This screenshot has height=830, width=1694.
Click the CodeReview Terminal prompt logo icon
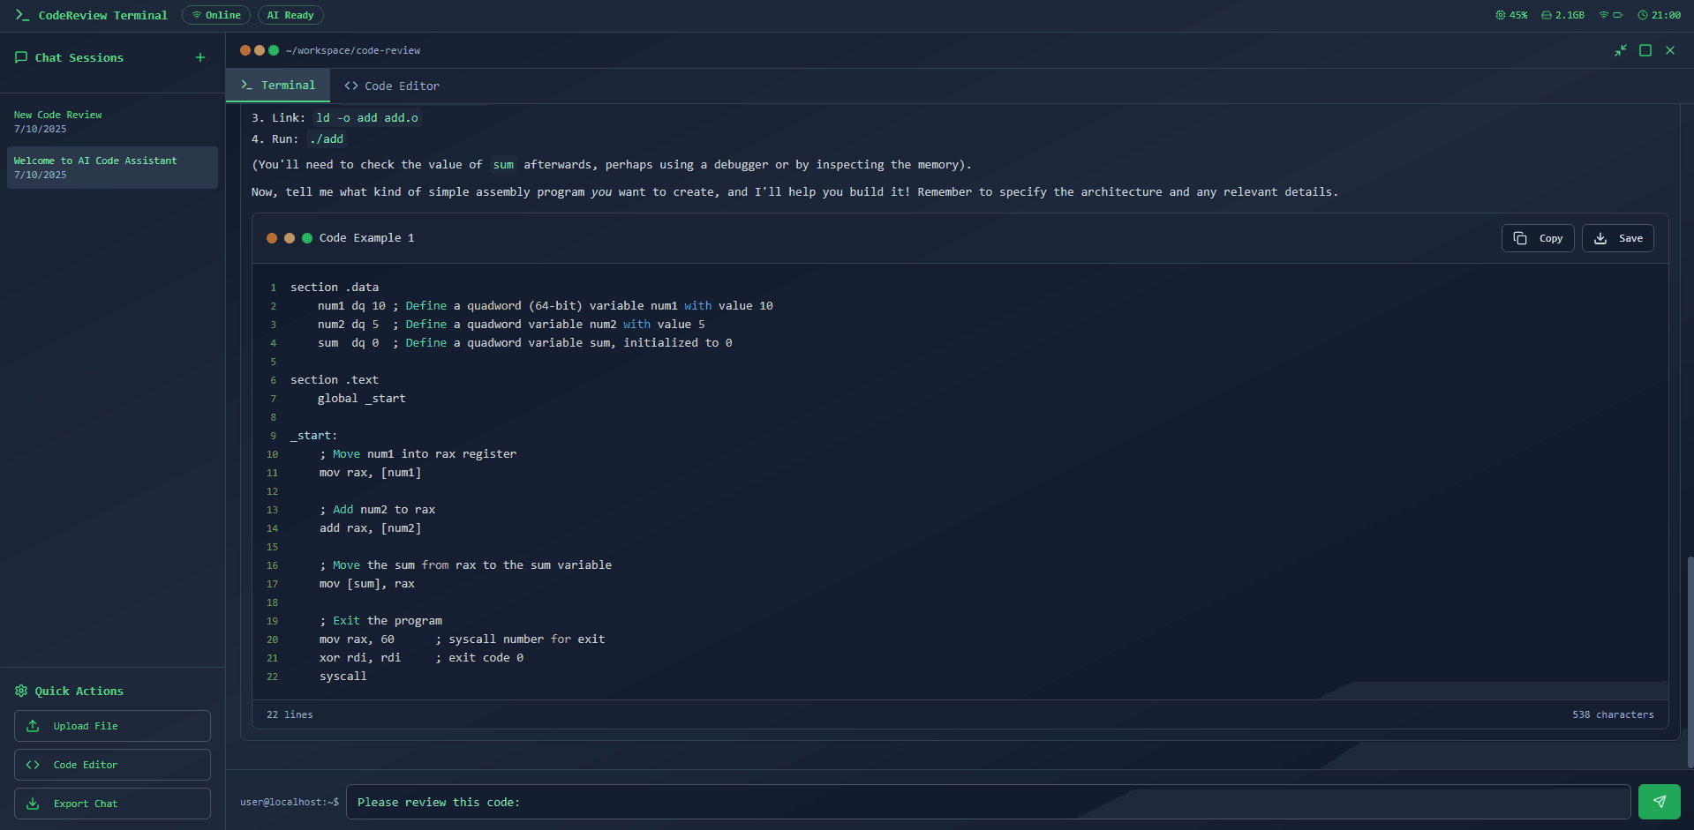point(22,15)
